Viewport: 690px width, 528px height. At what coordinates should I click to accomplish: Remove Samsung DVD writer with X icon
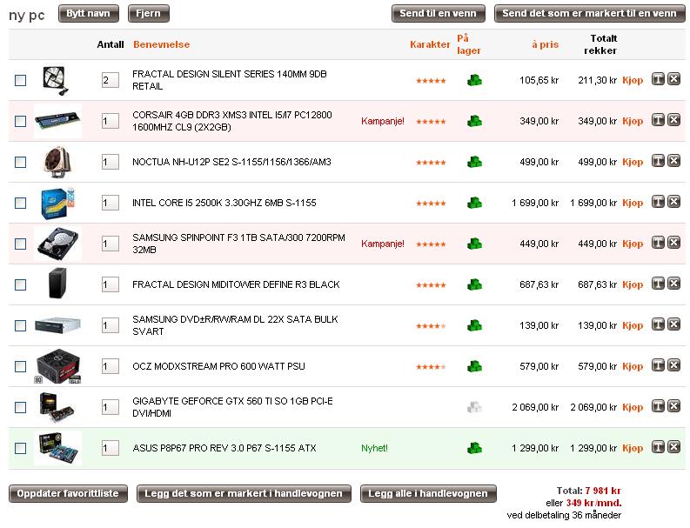click(x=673, y=324)
